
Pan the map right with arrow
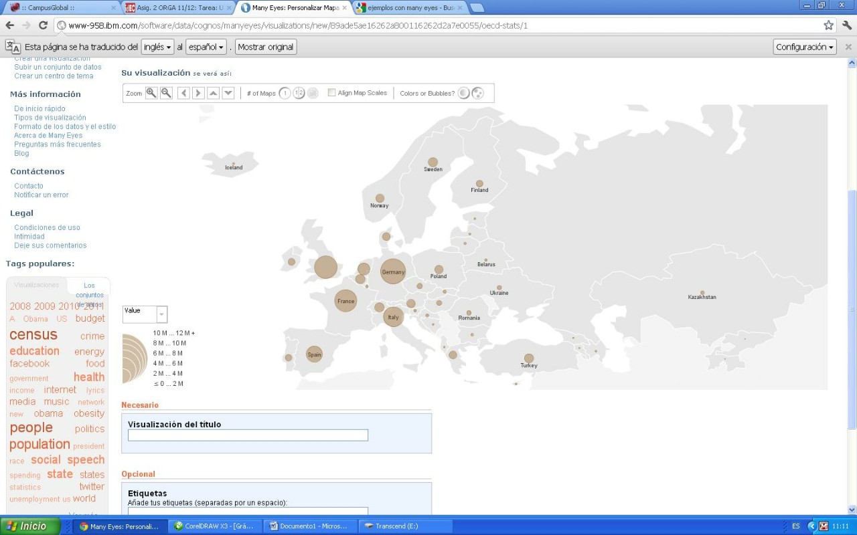coord(198,93)
